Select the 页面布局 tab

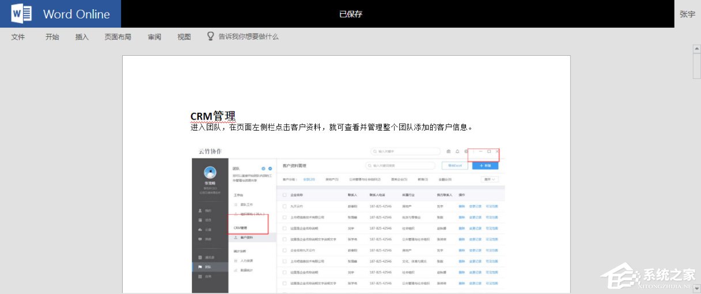(x=118, y=37)
